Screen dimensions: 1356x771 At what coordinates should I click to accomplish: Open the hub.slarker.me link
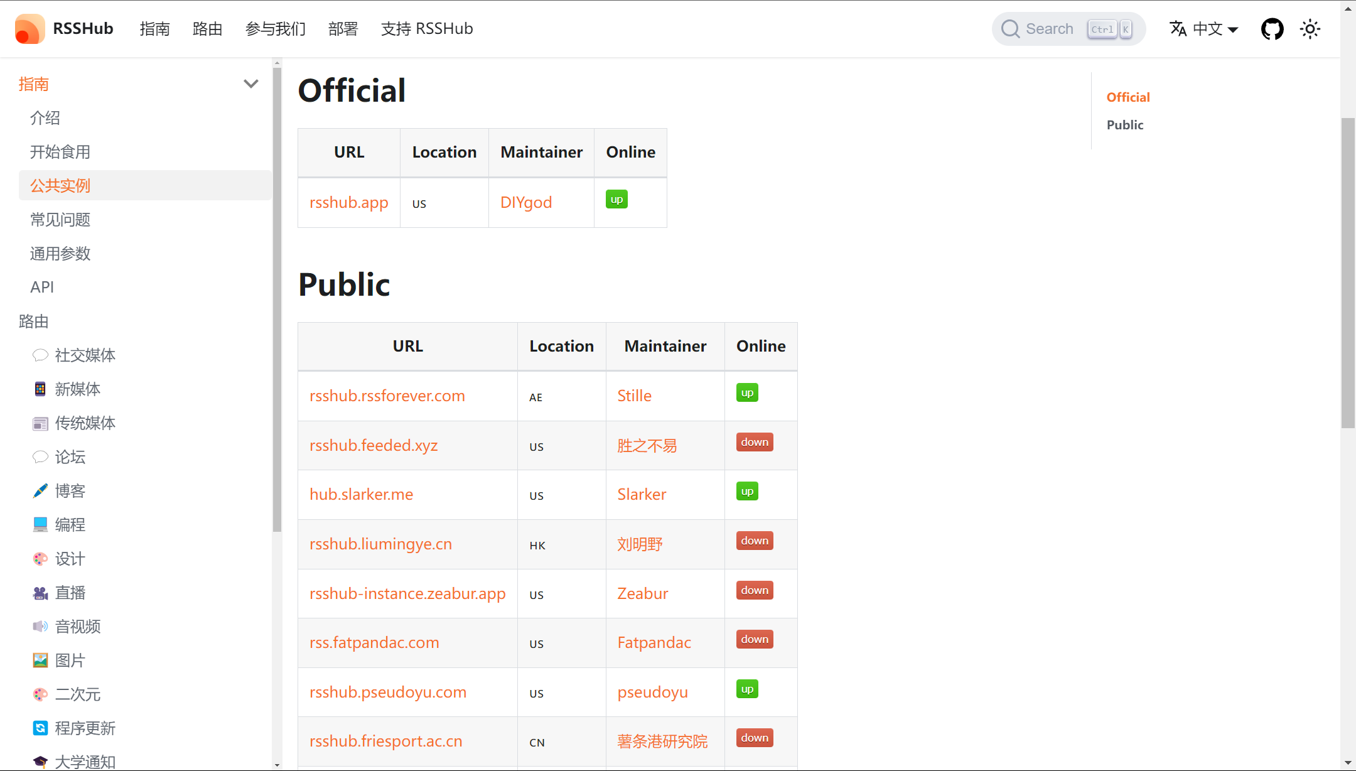362,495
